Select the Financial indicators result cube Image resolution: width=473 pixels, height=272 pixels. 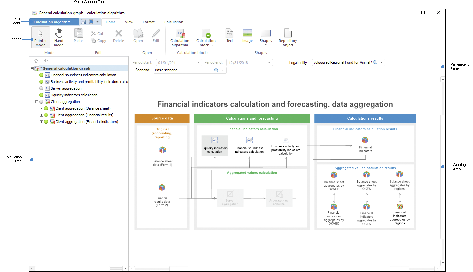(x=365, y=140)
